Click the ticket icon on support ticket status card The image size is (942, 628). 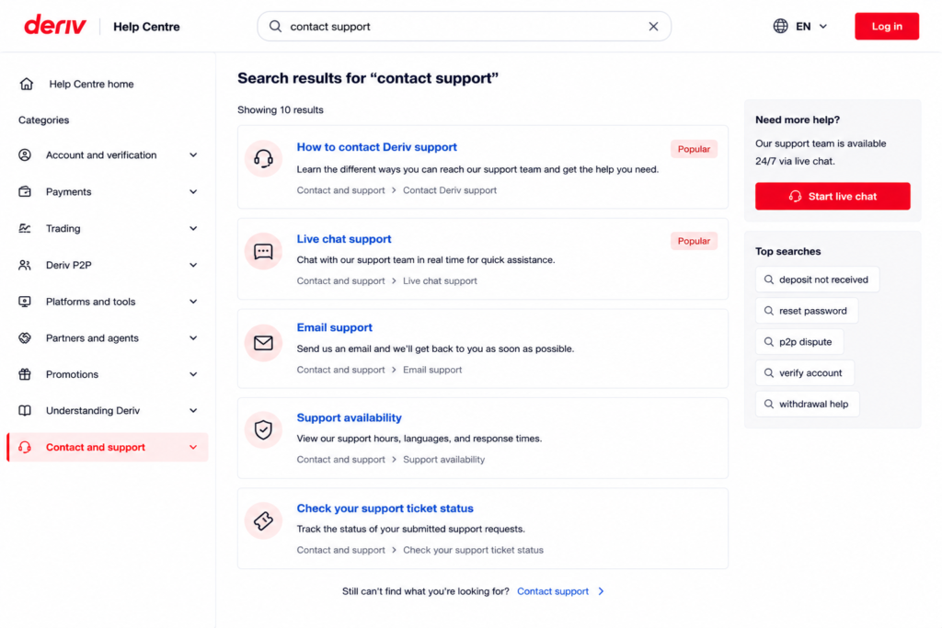(263, 520)
